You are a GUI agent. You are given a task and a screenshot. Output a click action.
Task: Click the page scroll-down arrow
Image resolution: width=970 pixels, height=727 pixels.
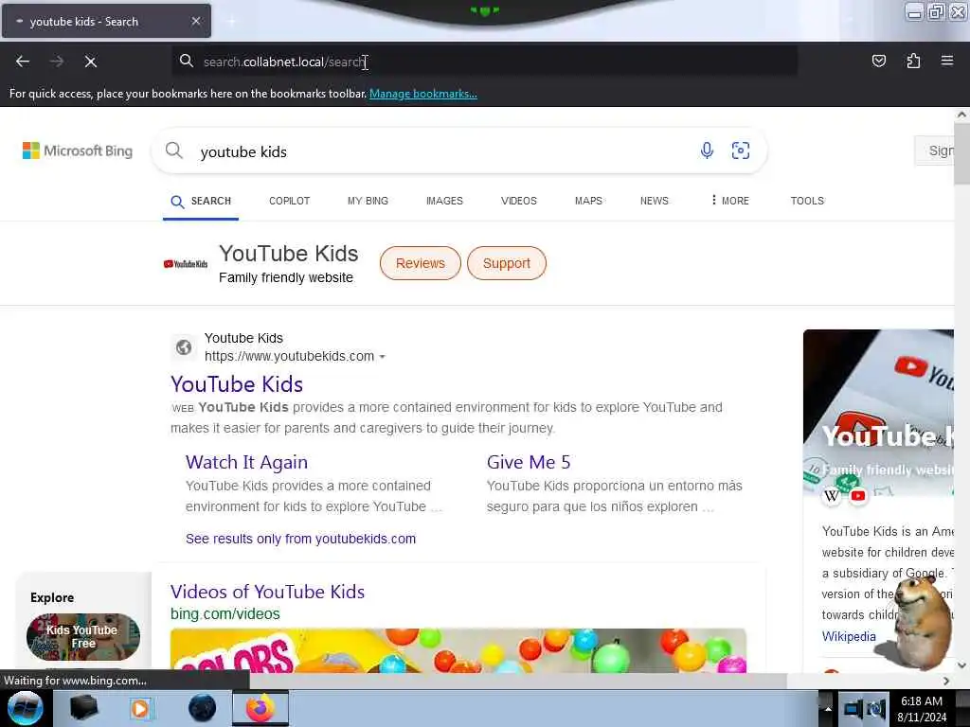click(962, 665)
